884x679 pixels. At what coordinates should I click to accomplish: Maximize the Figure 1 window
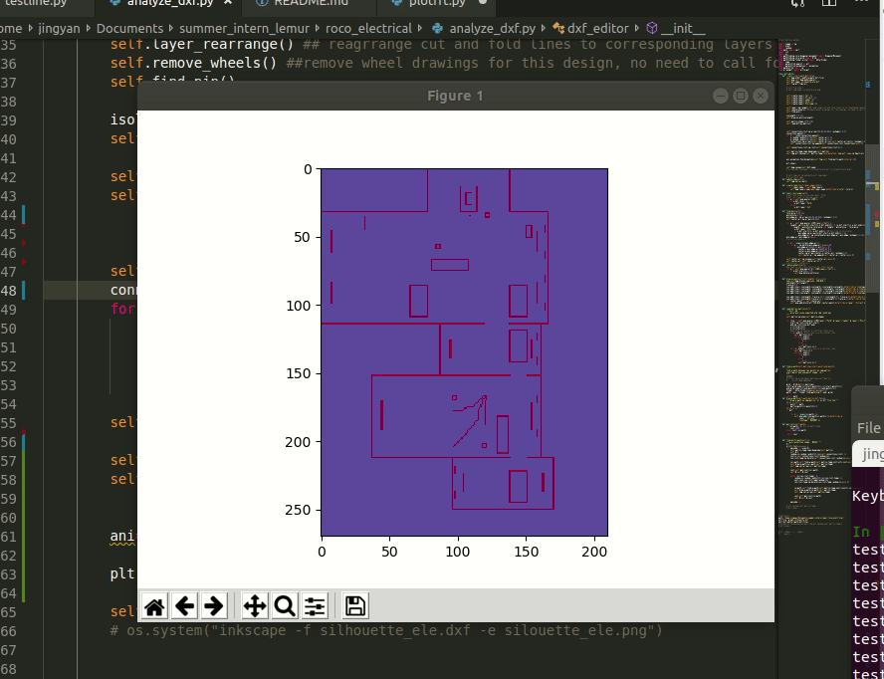(741, 96)
